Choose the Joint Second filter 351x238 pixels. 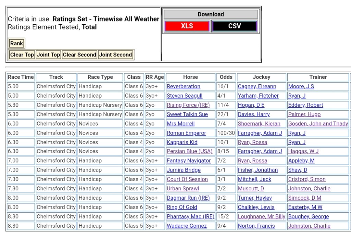click(116, 55)
